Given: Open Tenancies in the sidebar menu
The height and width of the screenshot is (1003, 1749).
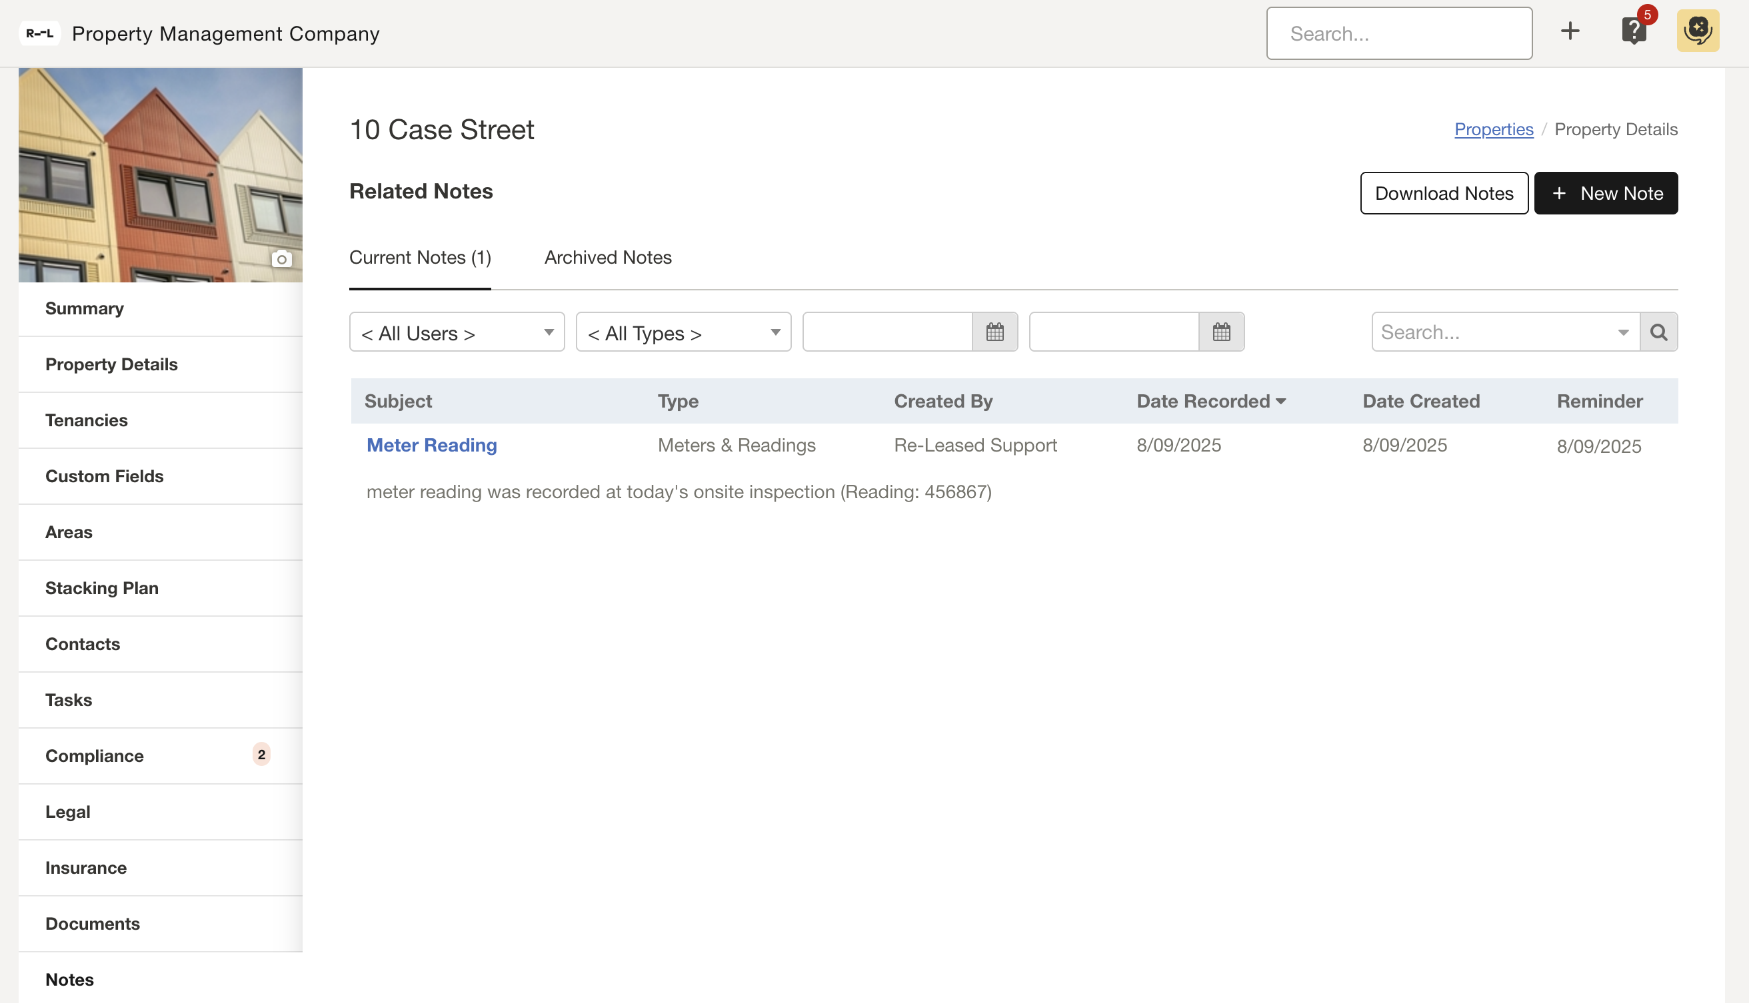Looking at the screenshot, I should click(86, 420).
